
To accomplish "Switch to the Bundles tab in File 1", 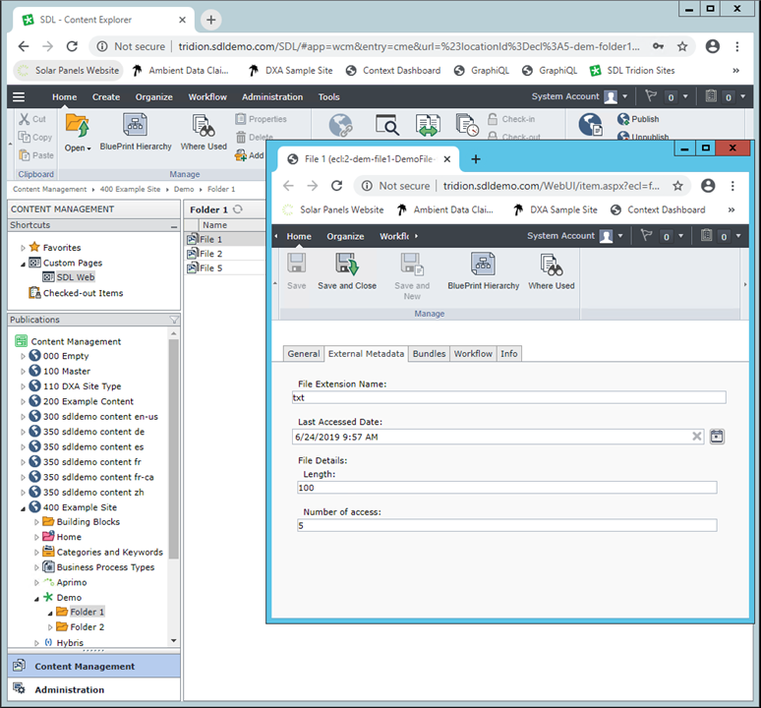I will coord(429,354).
